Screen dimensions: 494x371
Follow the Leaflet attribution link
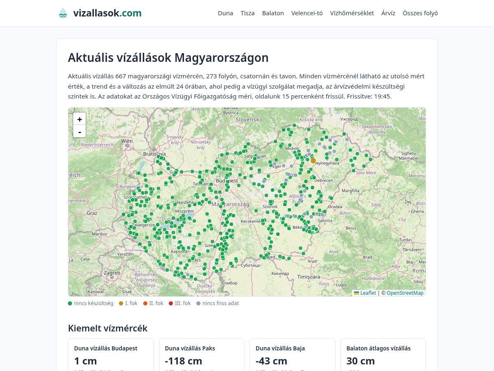tap(365, 293)
